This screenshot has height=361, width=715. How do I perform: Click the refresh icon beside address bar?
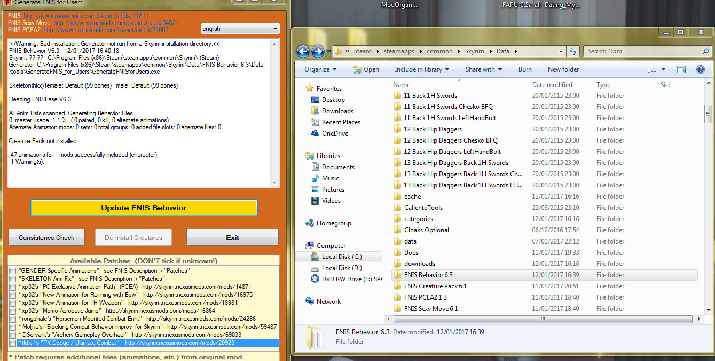573,52
